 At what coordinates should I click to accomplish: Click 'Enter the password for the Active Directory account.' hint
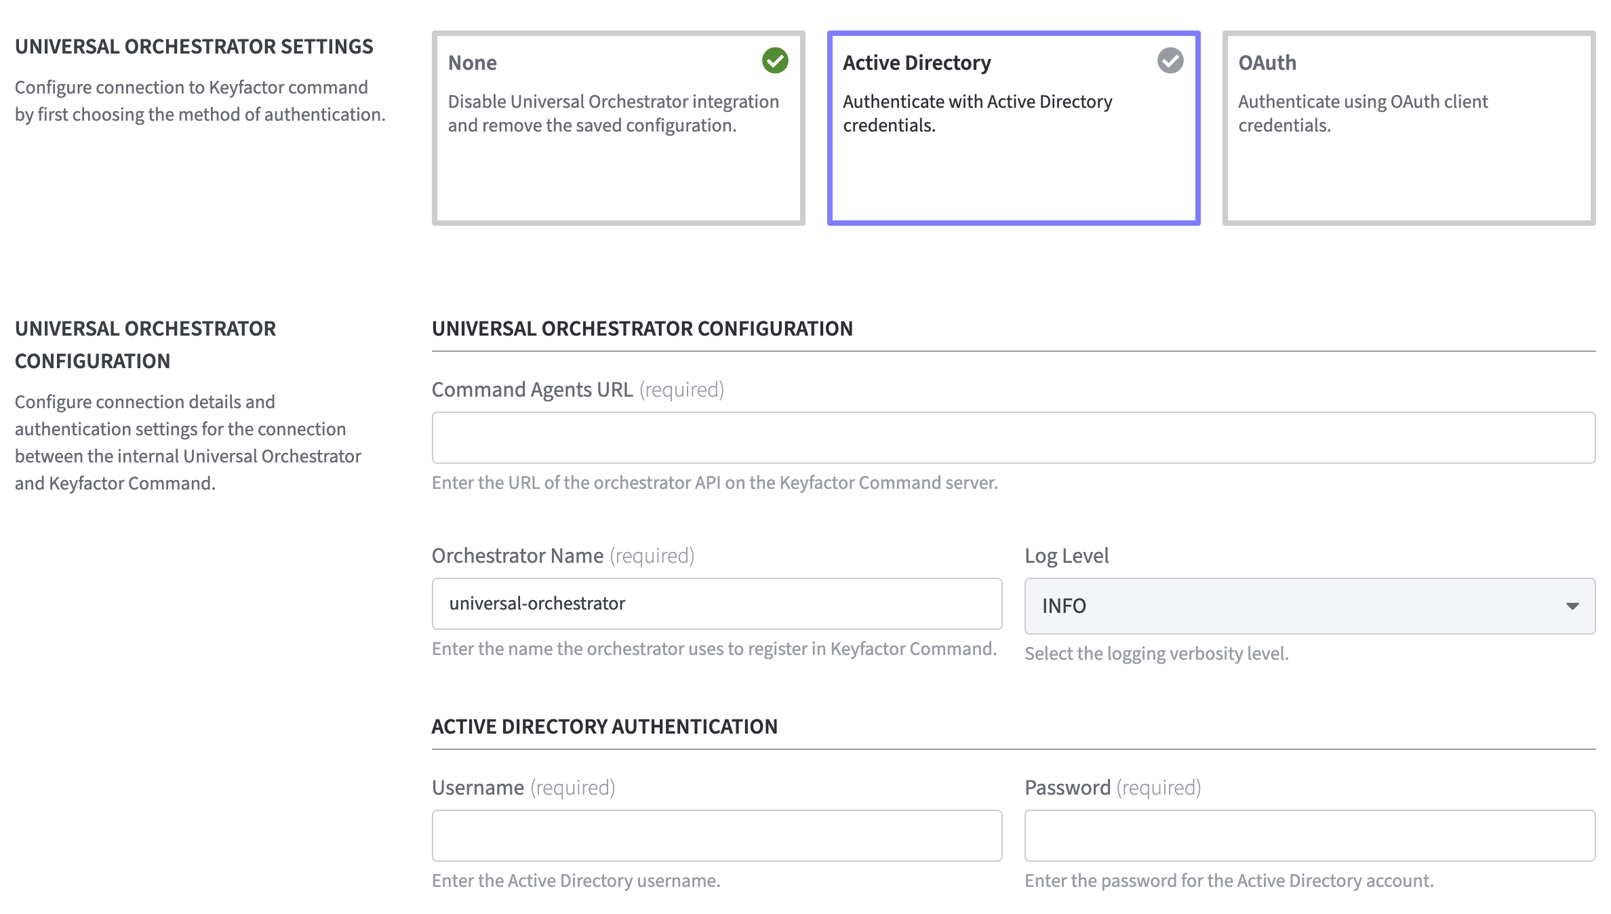[1229, 881]
